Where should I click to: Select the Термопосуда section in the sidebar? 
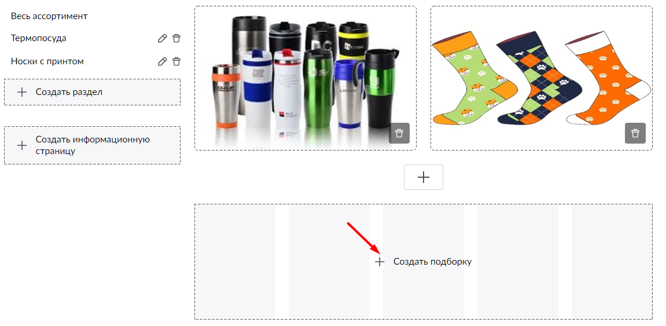39,38
